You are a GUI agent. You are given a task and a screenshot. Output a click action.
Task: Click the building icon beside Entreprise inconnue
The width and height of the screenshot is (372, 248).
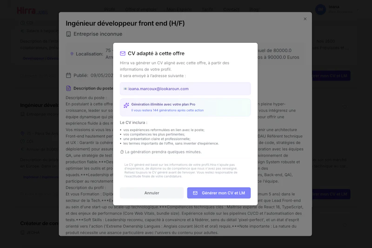pos(68,34)
